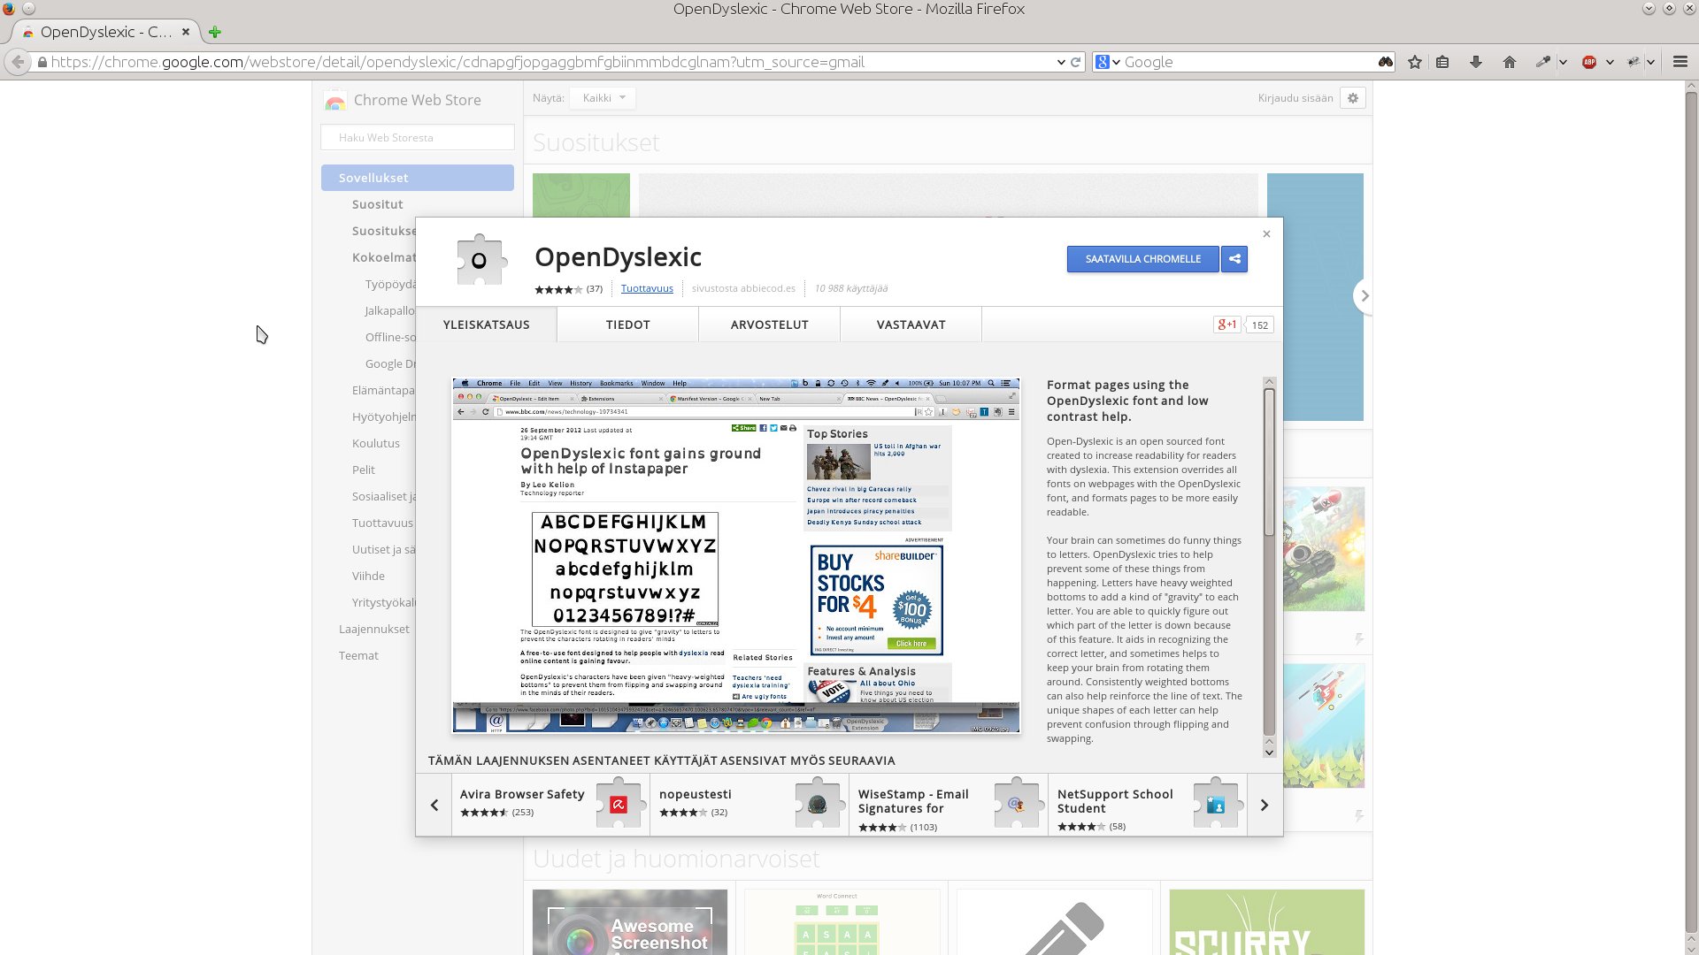Open the settings gear in Web Store
Screen dimensions: 1699x955
[x=1353, y=98]
